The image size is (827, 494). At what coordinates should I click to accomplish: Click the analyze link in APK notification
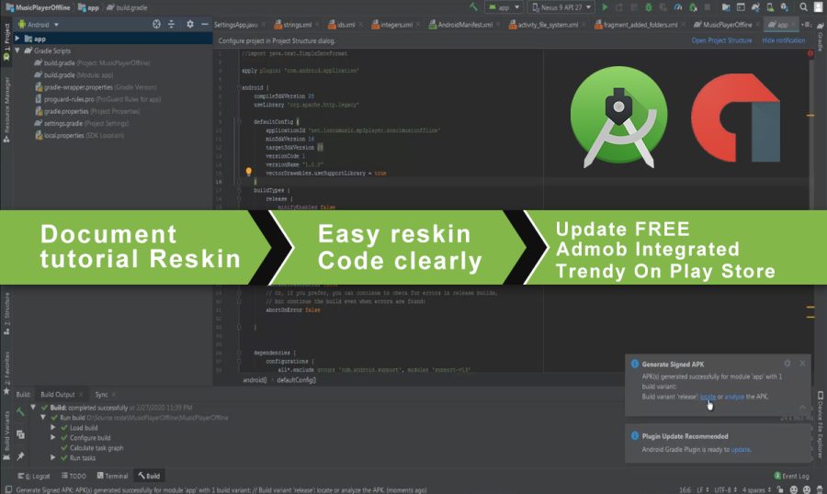[x=734, y=397]
